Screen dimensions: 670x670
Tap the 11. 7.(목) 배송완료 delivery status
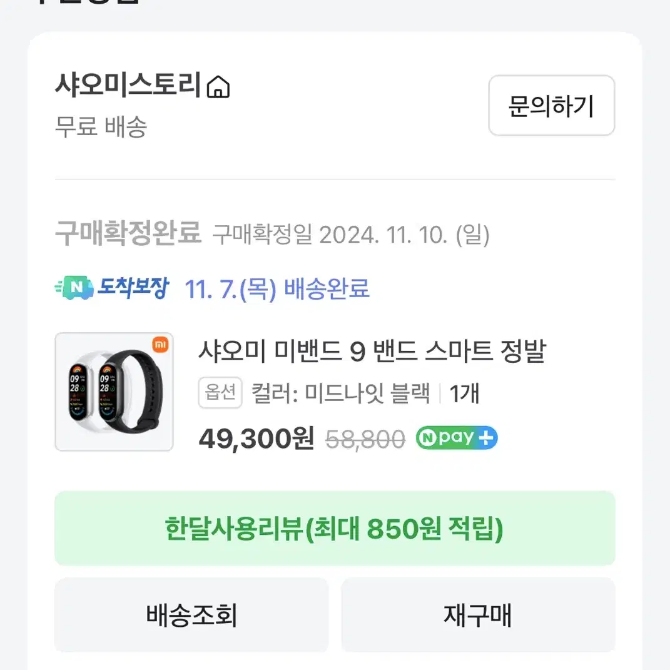(277, 288)
